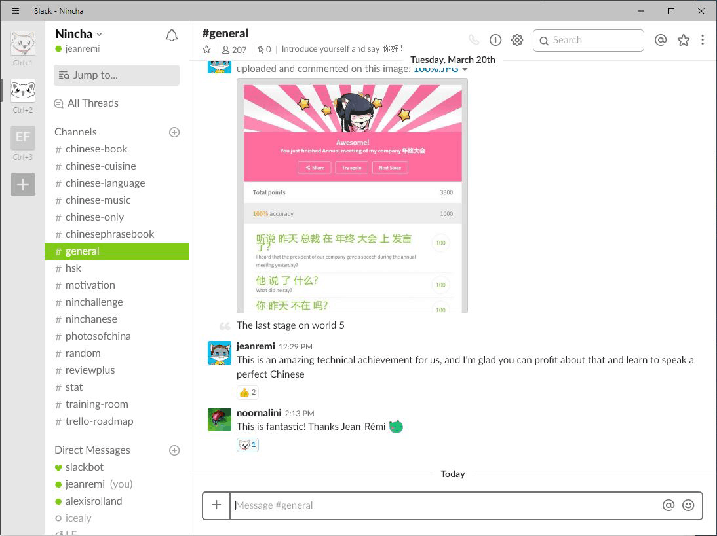Image resolution: width=717 pixels, height=536 pixels.
Task: Expand the Nincha workspace menu
Action: [x=78, y=34]
